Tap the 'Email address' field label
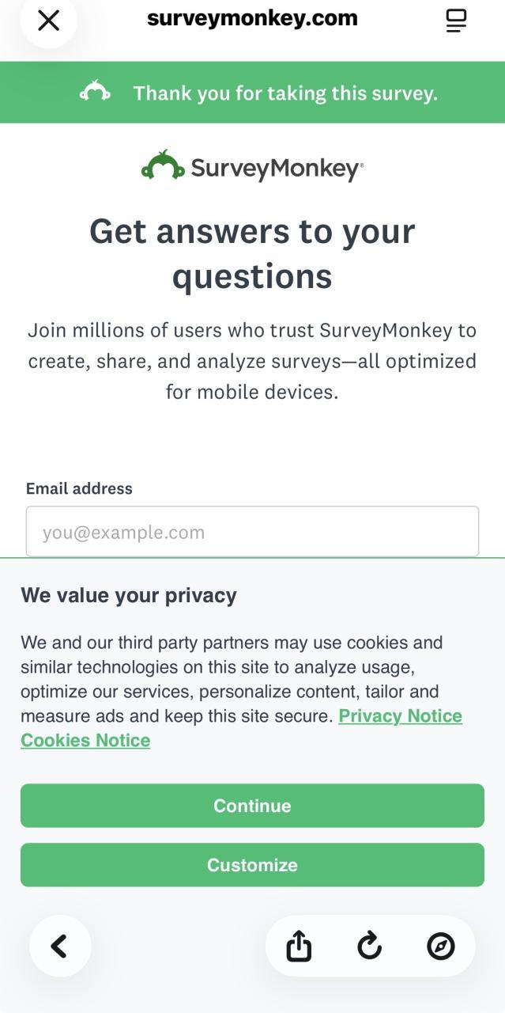 79,488
